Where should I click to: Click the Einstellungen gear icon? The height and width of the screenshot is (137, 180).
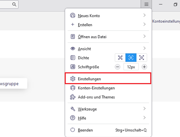pos(73,79)
